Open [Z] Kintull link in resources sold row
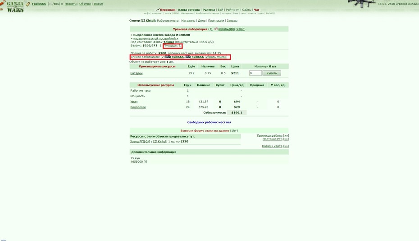The height and width of the screenshot is (241, 419). pyautogui.click(x=160, y=142)
